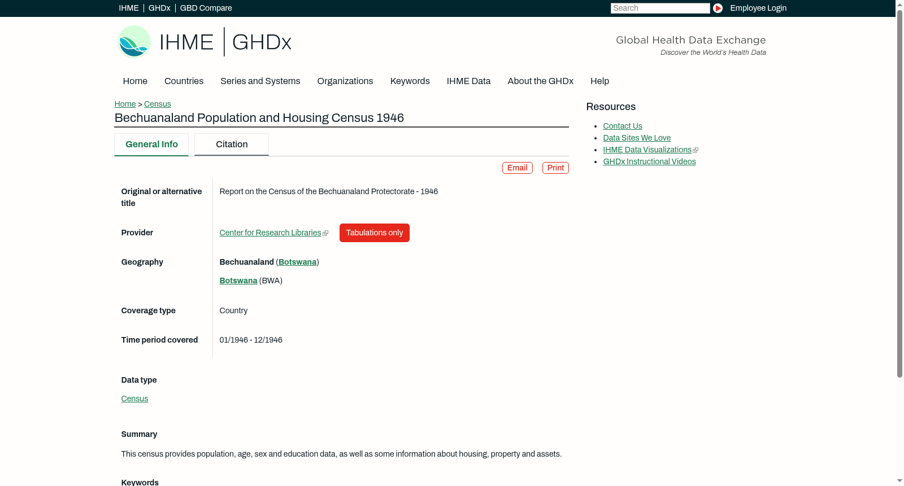Click the IHME GHDx logo
Viewport: 904px width, 486px height.
(x=205, y=42)
